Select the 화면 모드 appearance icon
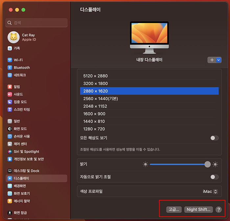 click(x=10, y=129)
